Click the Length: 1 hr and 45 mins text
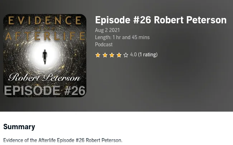This screenshot has width=233, height=145. tap(122, 37)
